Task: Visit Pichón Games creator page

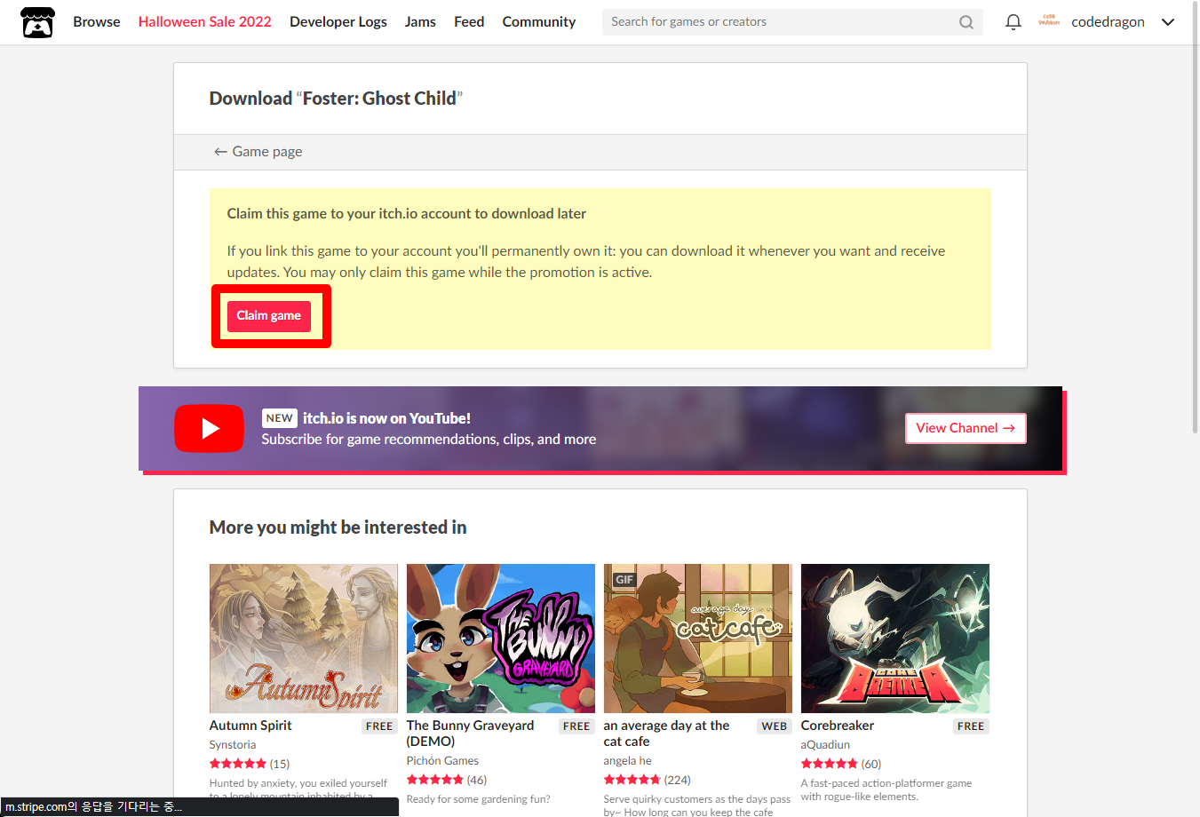Action: click(x=442, y=761)
